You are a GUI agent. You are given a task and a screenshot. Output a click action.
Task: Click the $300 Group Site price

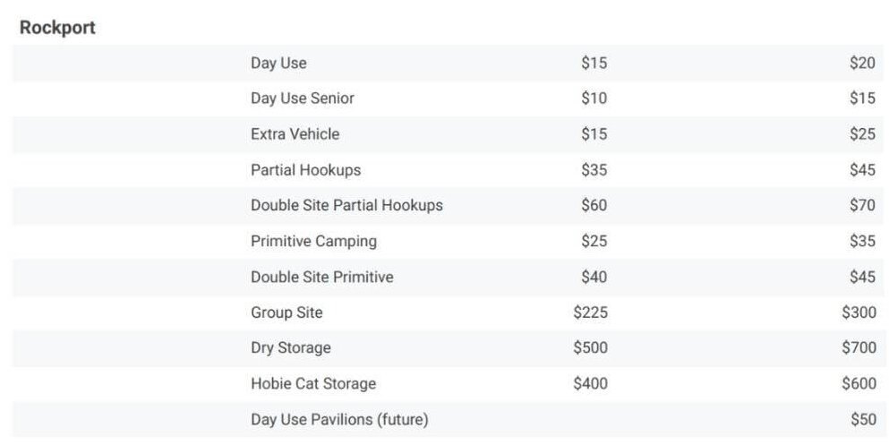(859, 312)
